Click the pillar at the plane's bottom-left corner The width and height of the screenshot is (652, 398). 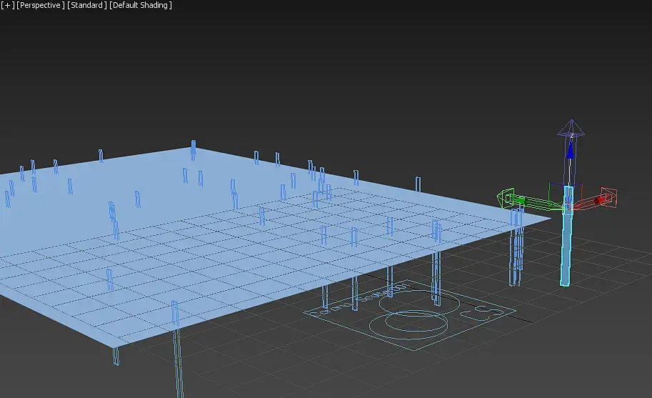[116, 356]
